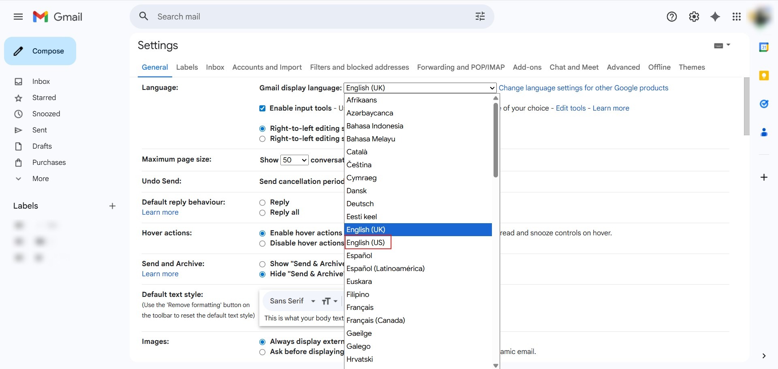Choose English (US) from language list

[366, 243]
